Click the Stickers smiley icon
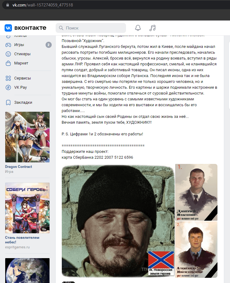This screenshot has width=230, height=283. tap(8, 54)
